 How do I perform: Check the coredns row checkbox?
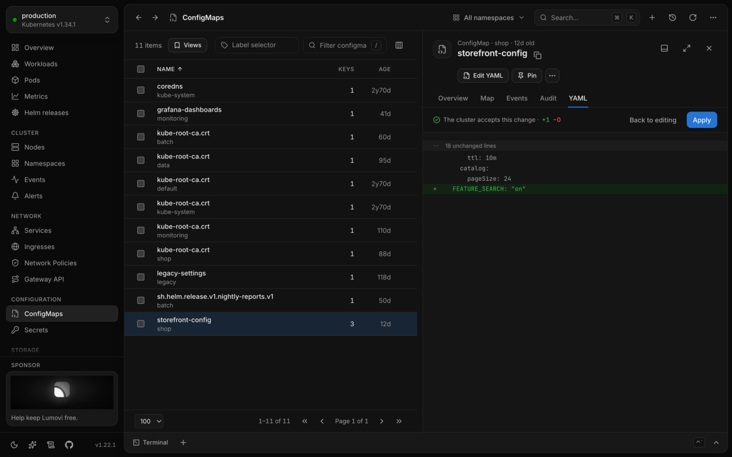click(x=141, y=90)
